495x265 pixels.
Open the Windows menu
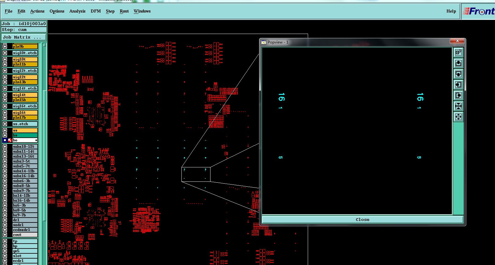click(142, 11)
